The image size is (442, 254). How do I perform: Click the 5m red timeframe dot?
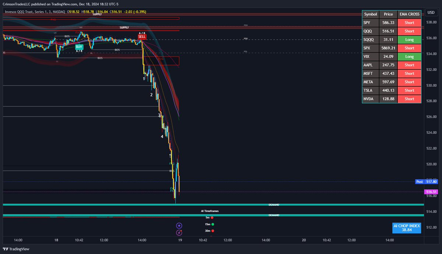coord(212,218)
